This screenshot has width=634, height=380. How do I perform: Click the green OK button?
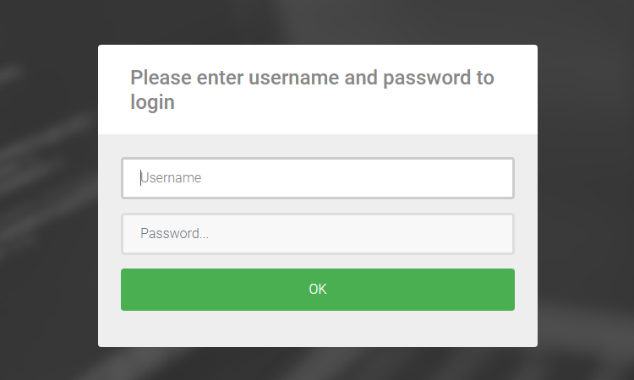click(317, 290)
